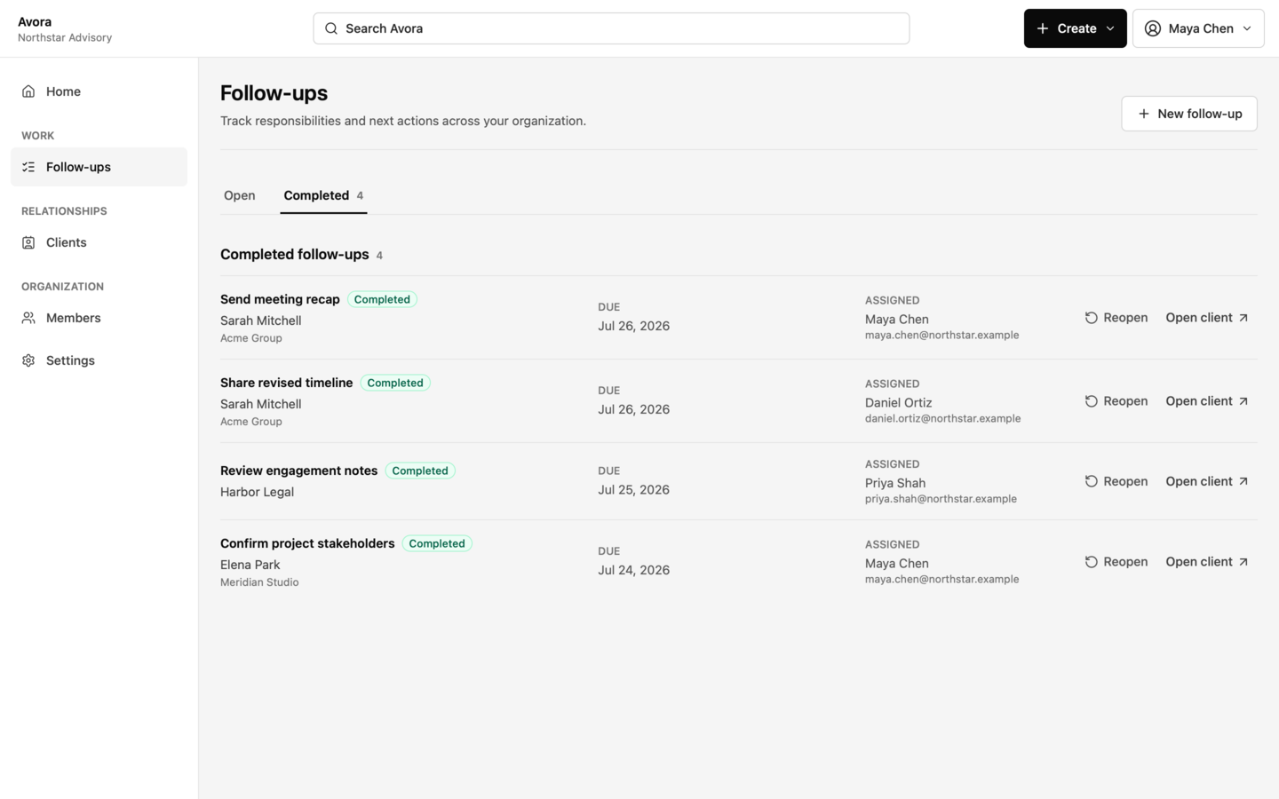The width and height of the screenshot is (1279, 799).
Task: Click the New follow-up button
Action: coord(1189,114)
